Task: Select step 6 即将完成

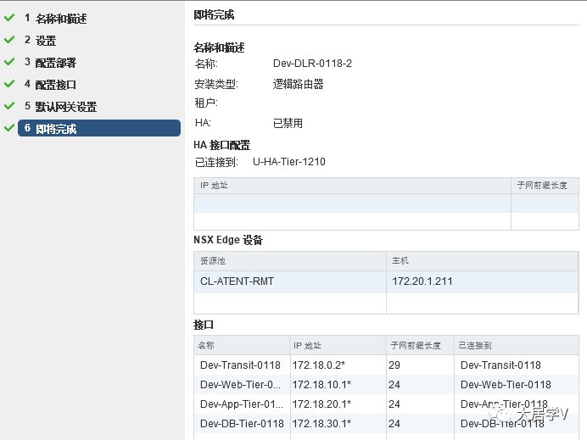Action: click(55, 128)
